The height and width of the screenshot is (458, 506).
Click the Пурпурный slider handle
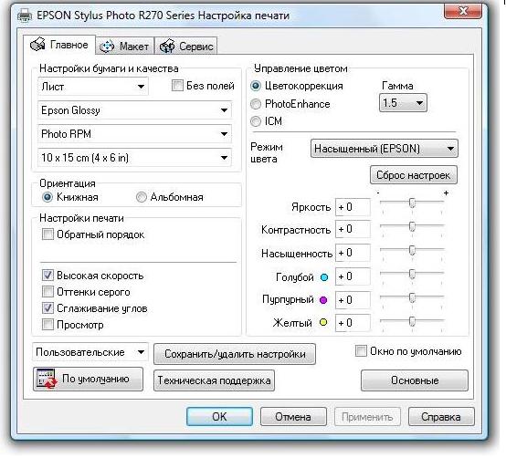pos(412,297)
